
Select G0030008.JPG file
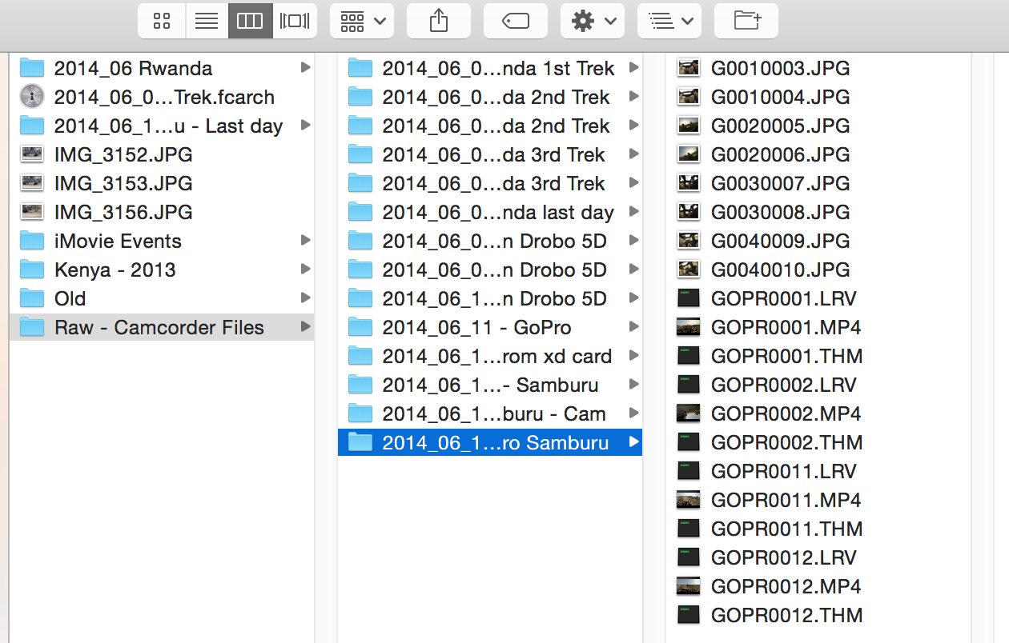(x=818, y=212)
